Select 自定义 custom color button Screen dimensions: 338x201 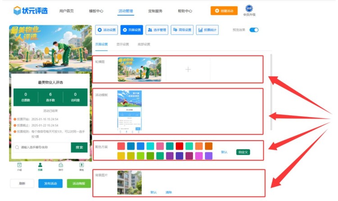pos(242,152)
